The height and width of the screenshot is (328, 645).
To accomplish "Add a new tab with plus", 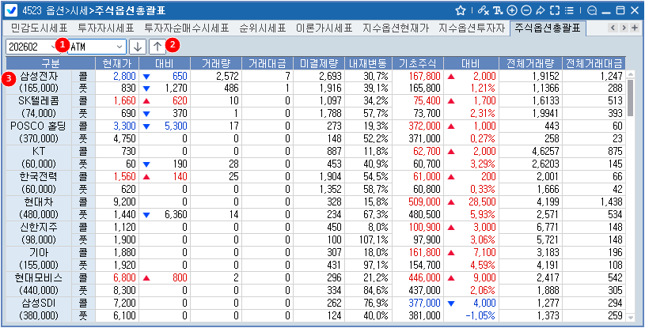I will [635, 28].
